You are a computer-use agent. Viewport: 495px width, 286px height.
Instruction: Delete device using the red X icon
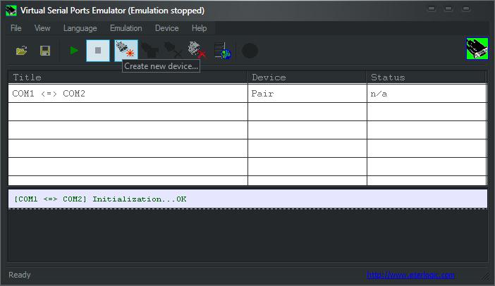pos(197,50)
